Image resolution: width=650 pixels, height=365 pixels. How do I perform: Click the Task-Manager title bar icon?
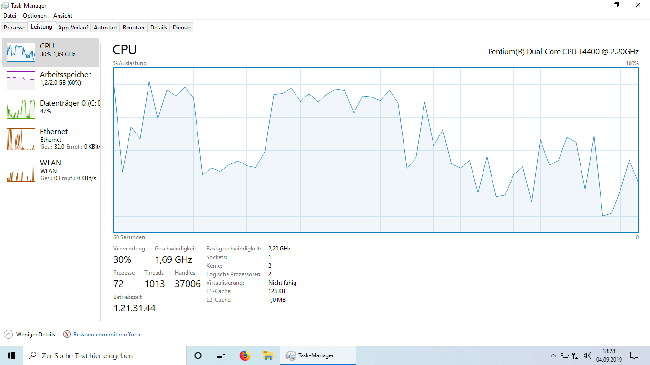coord(5,6)
